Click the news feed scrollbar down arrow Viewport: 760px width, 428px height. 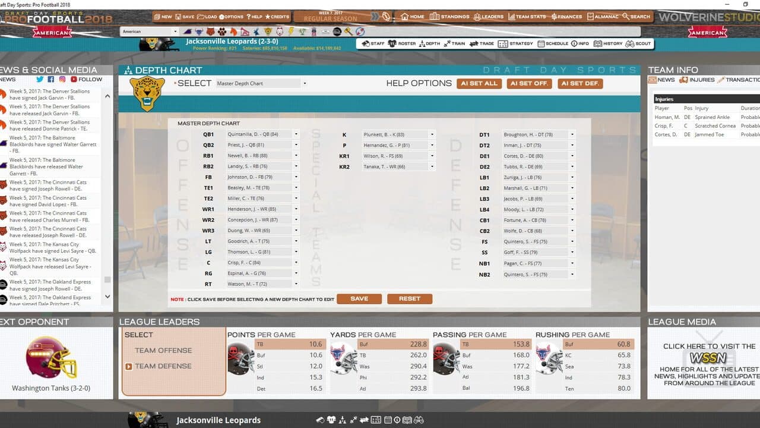[x=107, y=297]
